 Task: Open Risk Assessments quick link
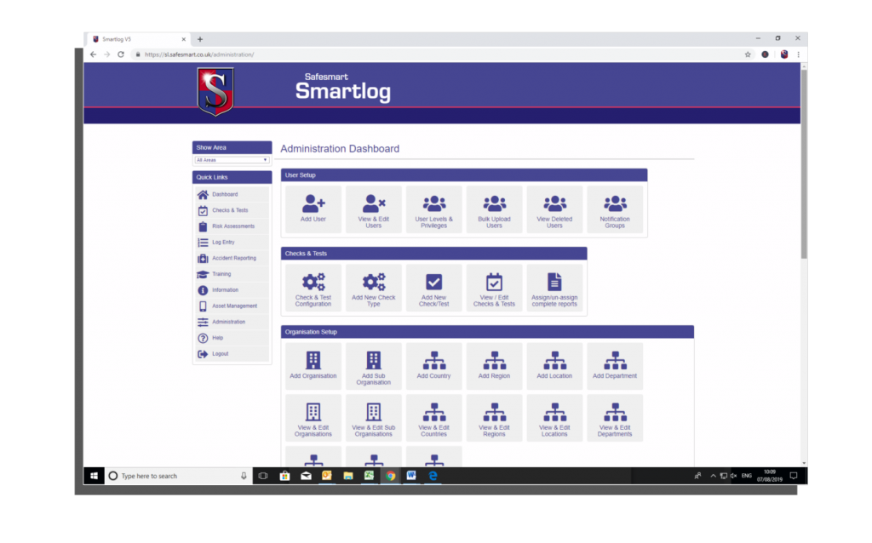coord(232,226)
